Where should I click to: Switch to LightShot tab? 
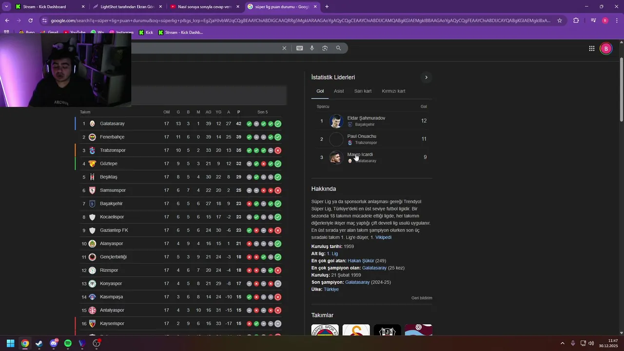127,7
